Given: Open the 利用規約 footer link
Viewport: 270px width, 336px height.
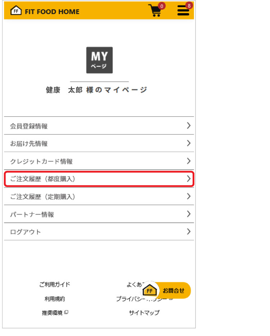Looking at the screenshot, I should pyautogui.click(x=55, y=299).
